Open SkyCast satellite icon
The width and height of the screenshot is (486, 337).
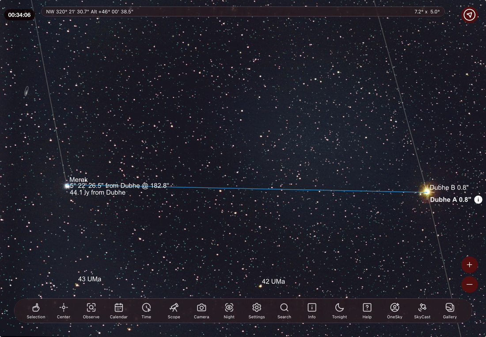pyautogui.click(x=422, y=311)
